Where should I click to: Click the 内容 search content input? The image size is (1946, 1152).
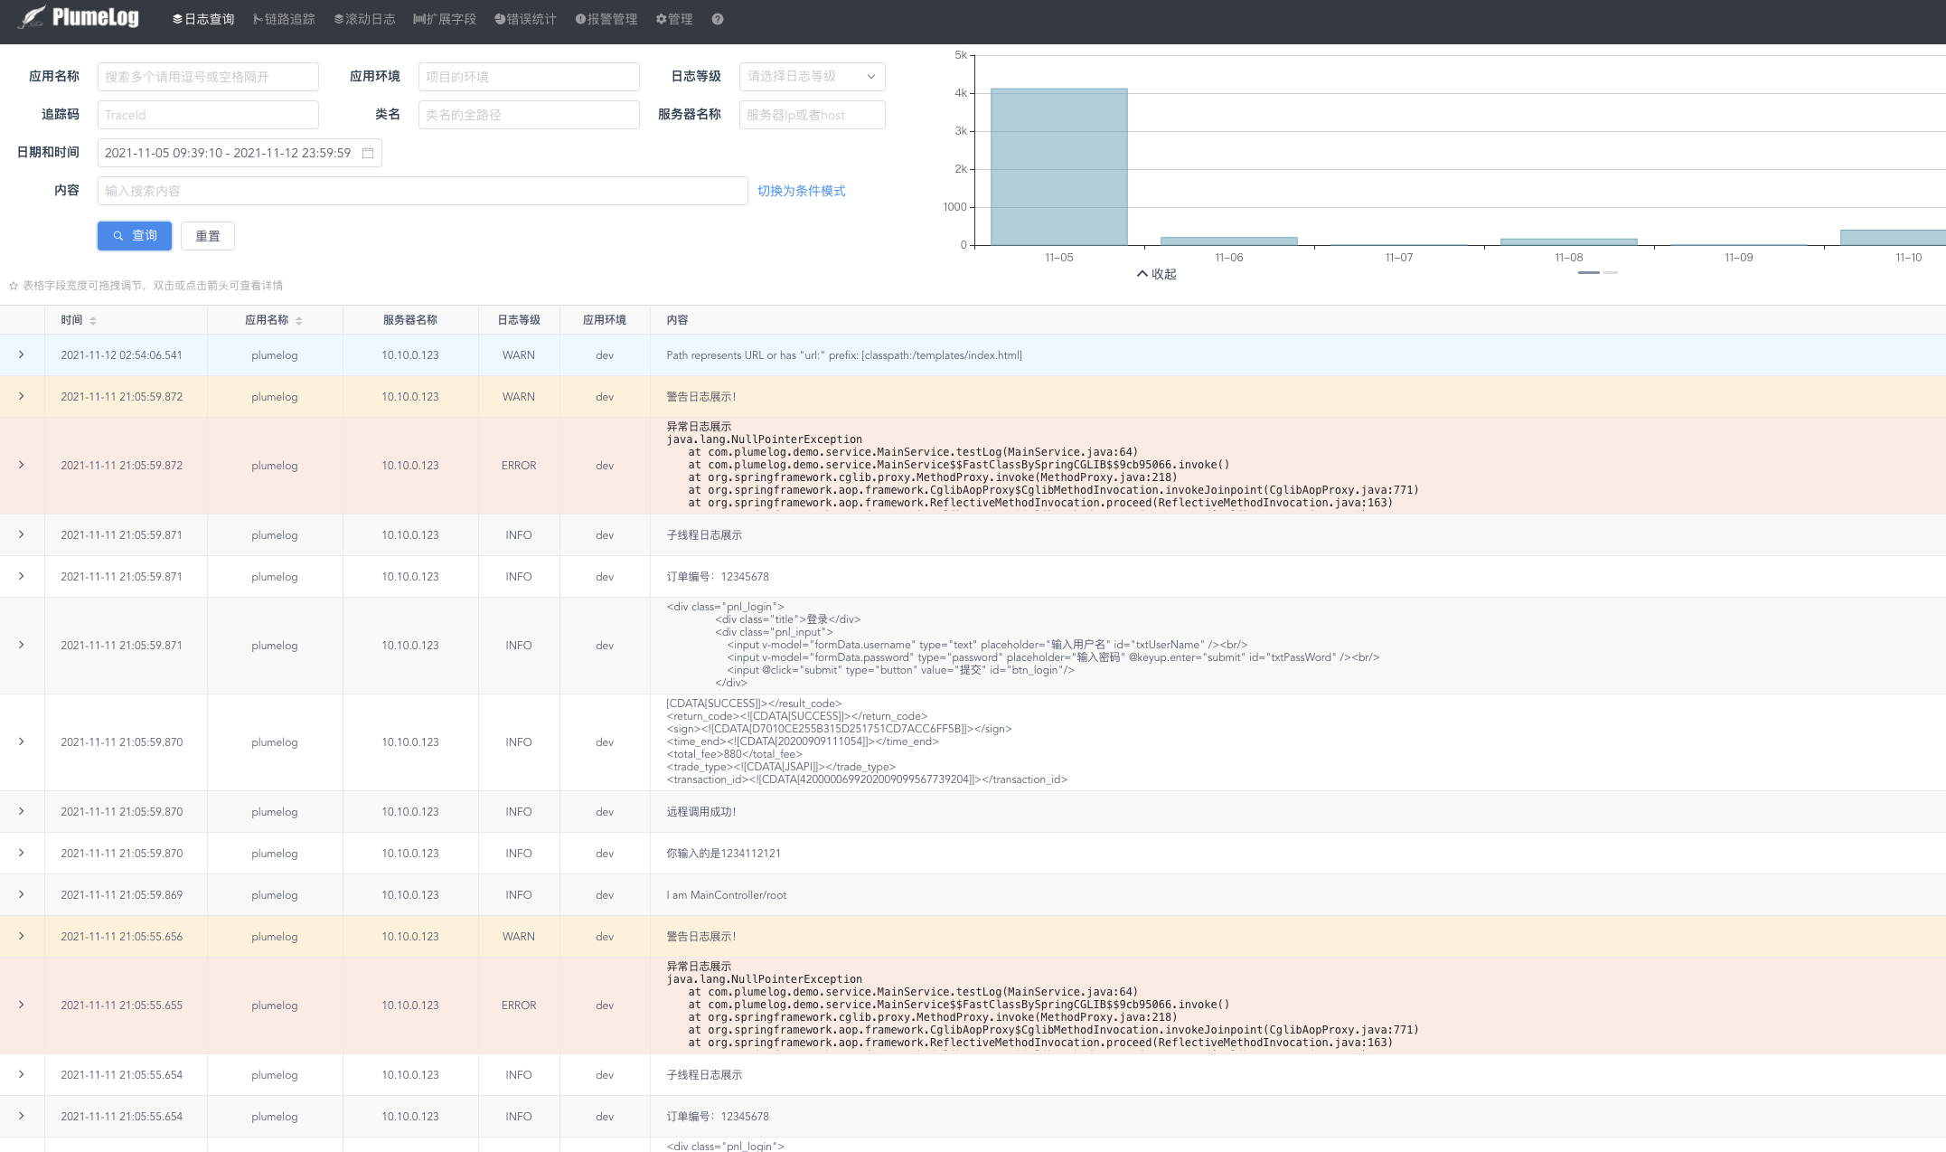pos(422,191)
